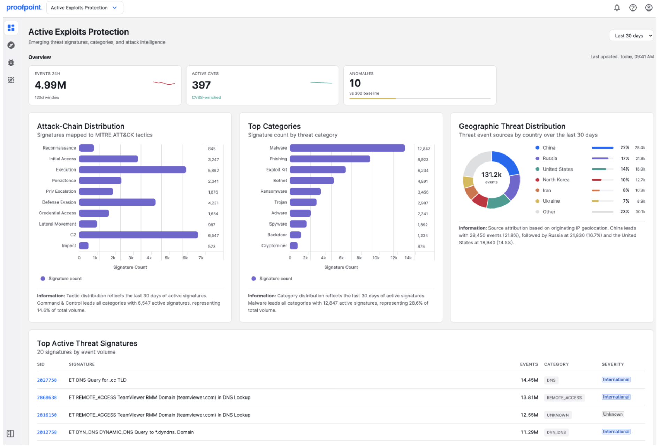Sort table by the CATEGORY column header
This screenshot has height=447, width=661.
(556, 364)
